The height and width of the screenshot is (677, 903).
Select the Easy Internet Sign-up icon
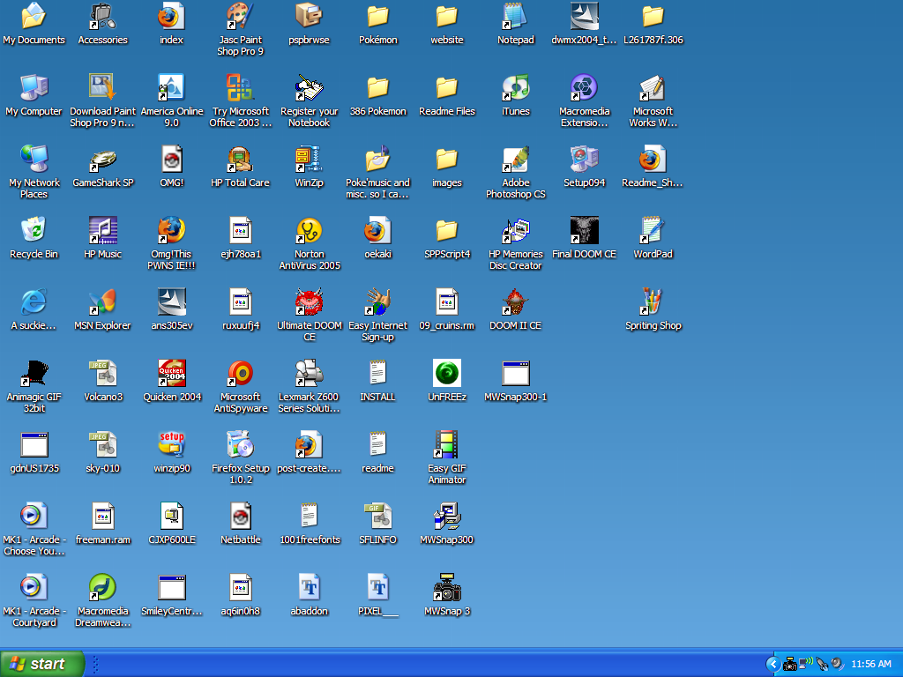coord(377,301)
